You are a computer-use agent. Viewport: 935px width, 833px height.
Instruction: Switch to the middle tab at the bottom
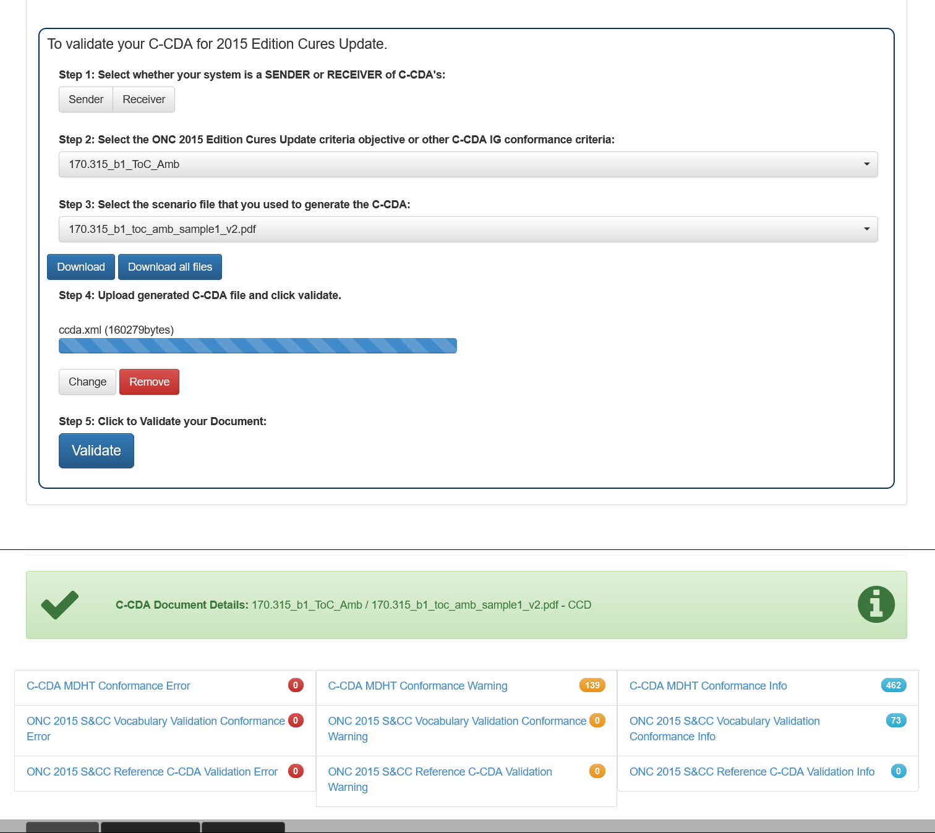coord(150,827)
